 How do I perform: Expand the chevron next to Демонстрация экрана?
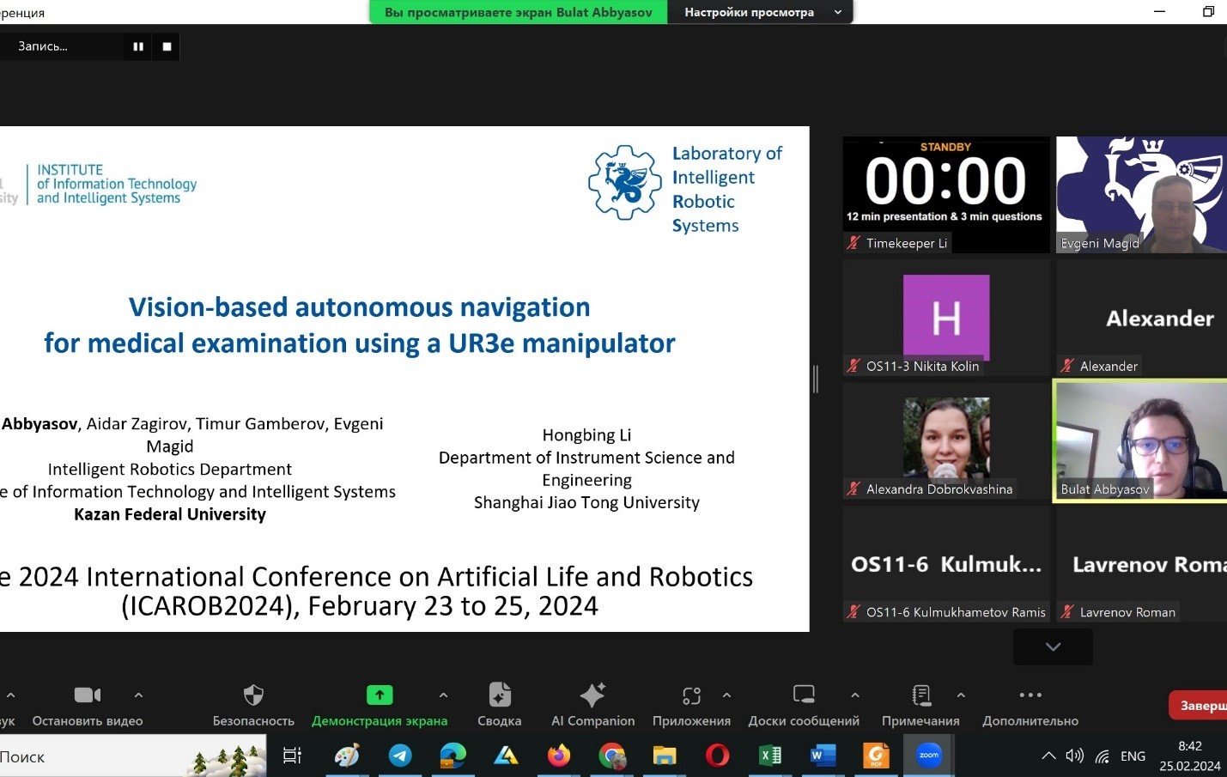[x=443, y=695]
